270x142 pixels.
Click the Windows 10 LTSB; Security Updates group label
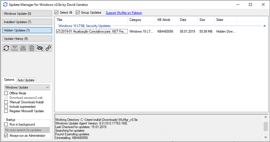[x=84, y=26]
